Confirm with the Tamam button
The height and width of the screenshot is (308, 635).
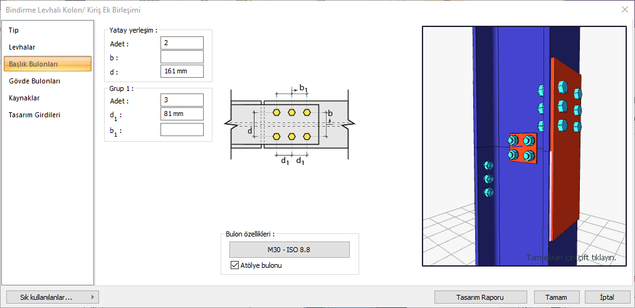(556, 297)
